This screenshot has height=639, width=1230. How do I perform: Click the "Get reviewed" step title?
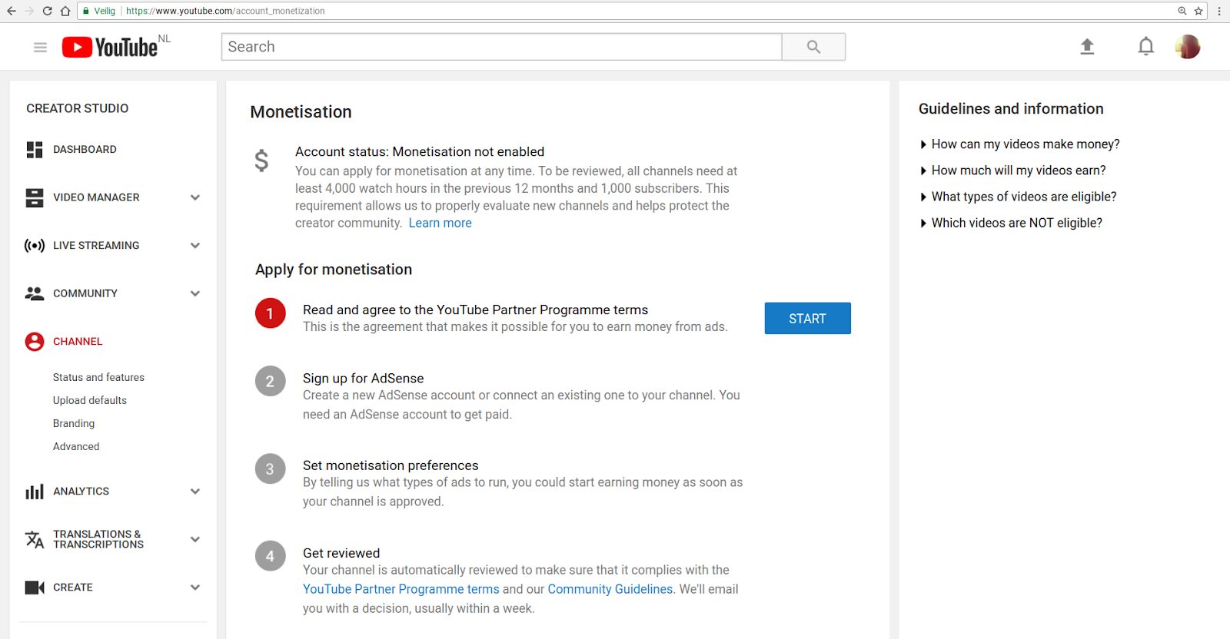pyautogui.click(x=341, y=553)
